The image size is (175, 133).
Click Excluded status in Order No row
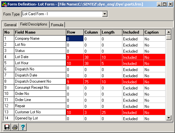pyautogui.click(x=133, y=94)
